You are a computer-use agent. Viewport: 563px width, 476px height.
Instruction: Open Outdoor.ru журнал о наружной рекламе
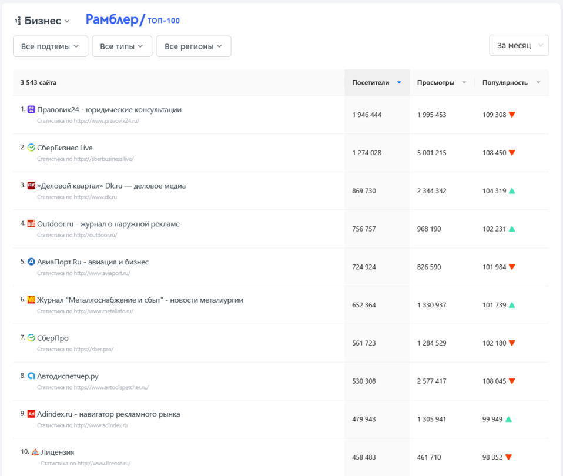(x=109, y=224)
